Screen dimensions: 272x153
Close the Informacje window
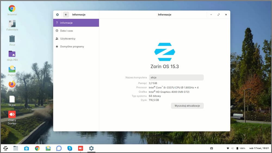226,15
